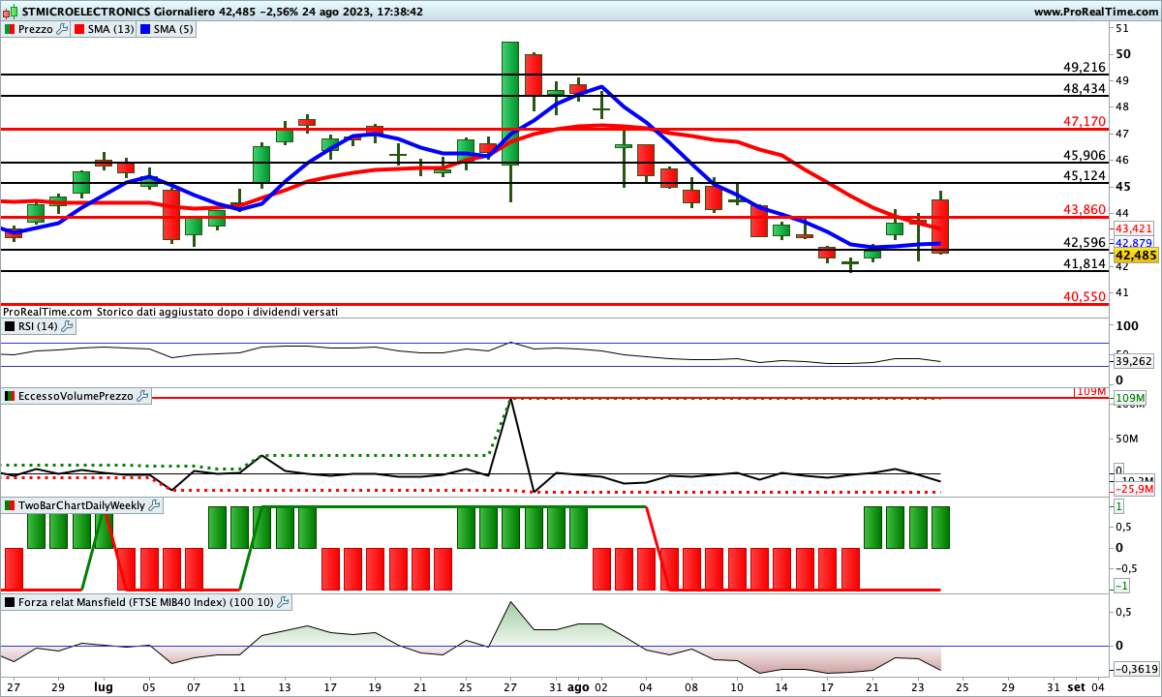Open the www.ProRealTime.com link
Image resolution: width=1162 pixels, height=697 pixels.
coord(1095,12)
